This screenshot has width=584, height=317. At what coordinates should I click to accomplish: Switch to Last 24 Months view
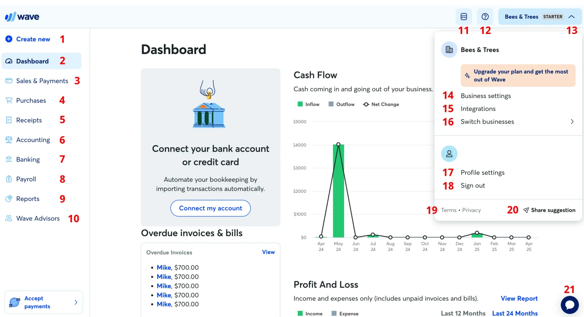(x=515, y=313)
